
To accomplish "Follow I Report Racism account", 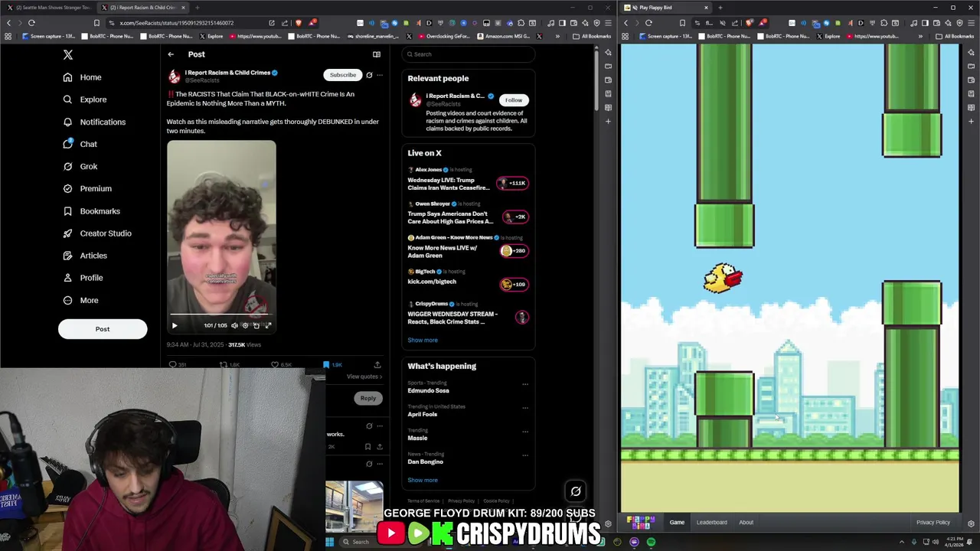I will pos(513,100).
